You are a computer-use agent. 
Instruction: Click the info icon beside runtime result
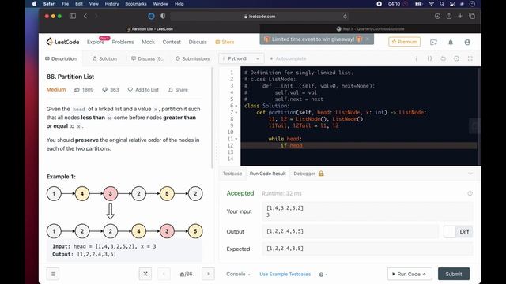(470, 193)
